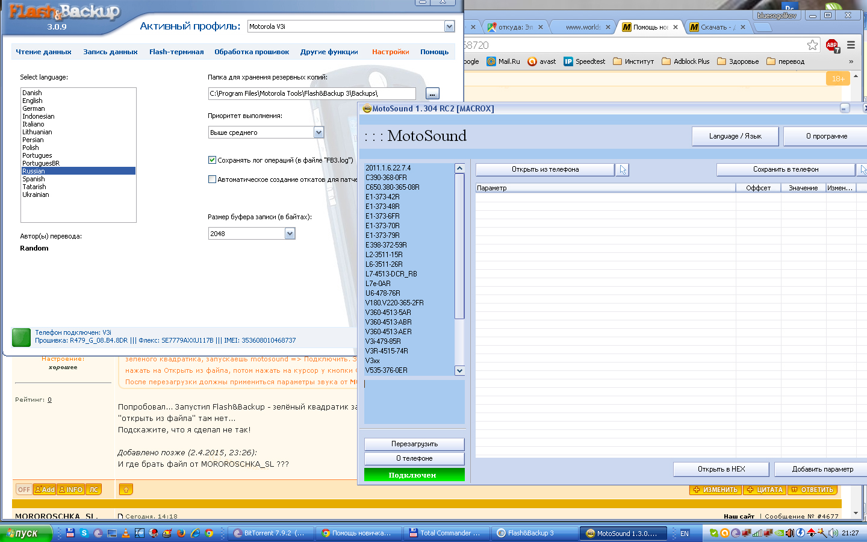
Task: Toggle saving operations log to FB3.log
Action: pos(212,160)
